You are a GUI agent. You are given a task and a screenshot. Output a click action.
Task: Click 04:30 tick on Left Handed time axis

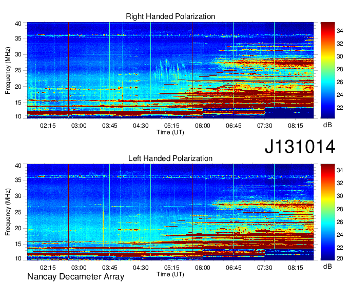(141, 268)
